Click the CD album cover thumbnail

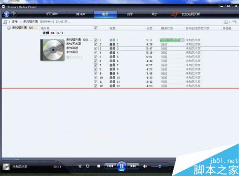pyautogui.click(x=53, y=50)
